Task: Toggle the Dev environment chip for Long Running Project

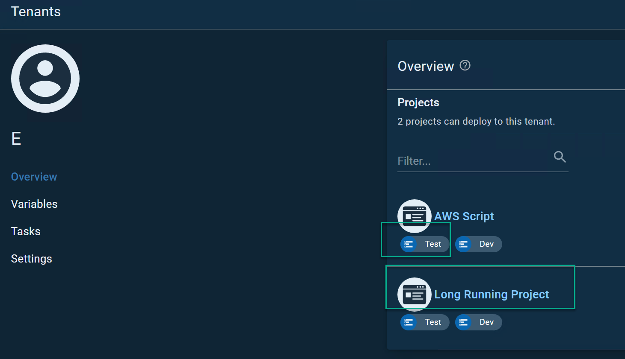Action: coord(478,322)
